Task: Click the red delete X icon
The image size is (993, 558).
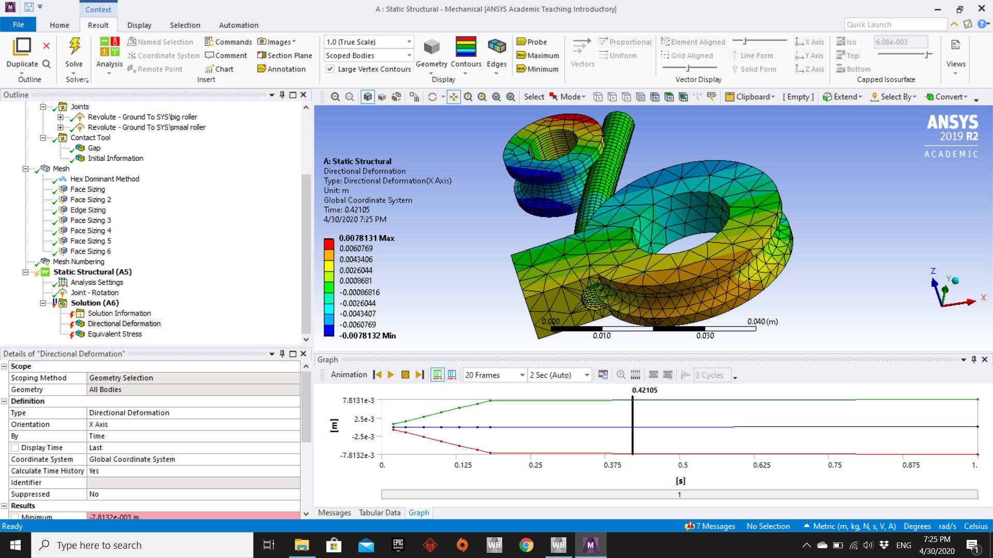Action: 46,46
